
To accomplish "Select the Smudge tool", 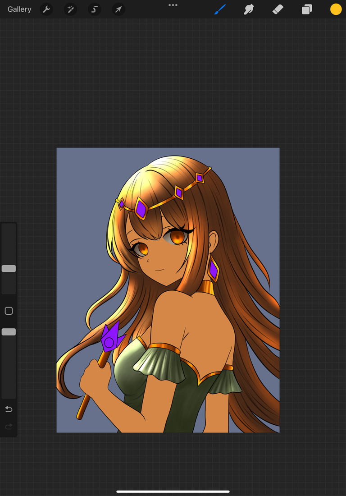I will click(249, 9).
